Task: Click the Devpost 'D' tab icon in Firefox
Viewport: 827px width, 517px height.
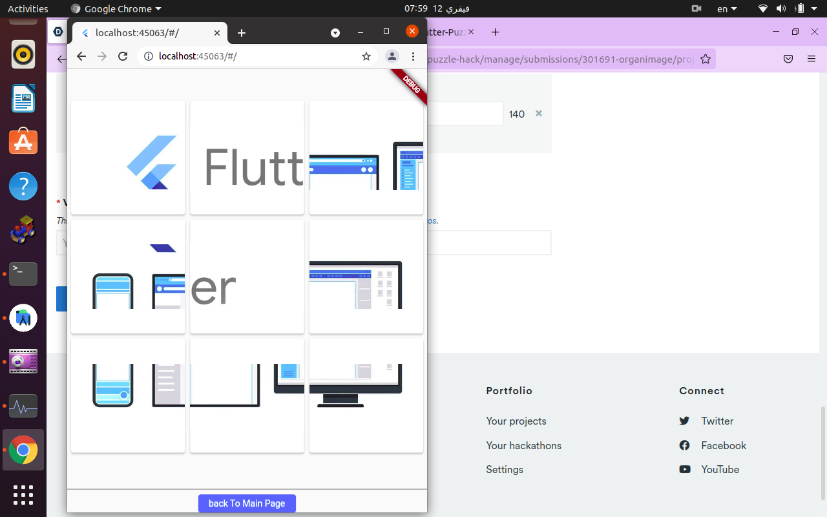Action: (x=58, y=32)
